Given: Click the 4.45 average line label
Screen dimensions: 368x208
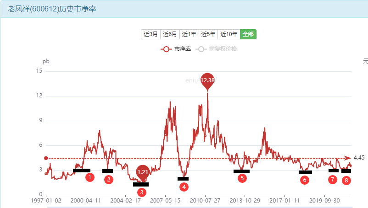Looking at the screenshot, I should (359, 158).
